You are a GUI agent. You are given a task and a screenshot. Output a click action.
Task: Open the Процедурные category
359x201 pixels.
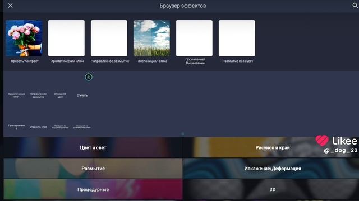pos(93,189)
